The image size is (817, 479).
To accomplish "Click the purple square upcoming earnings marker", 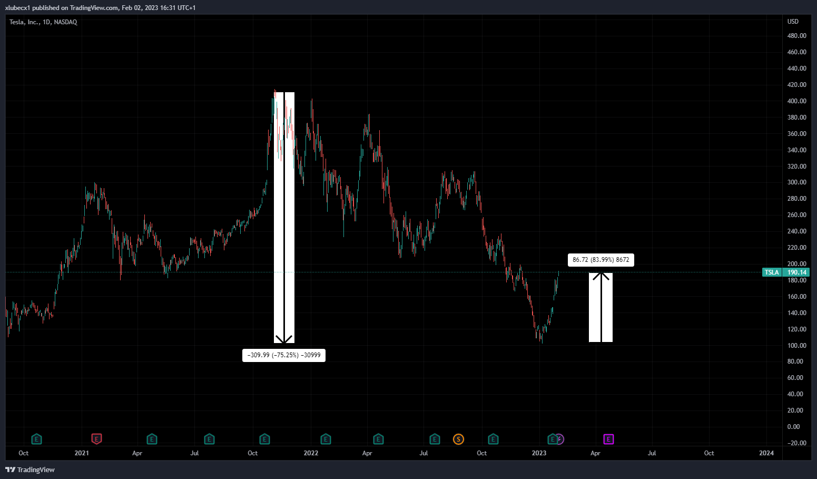I will [x=608, y=439].
